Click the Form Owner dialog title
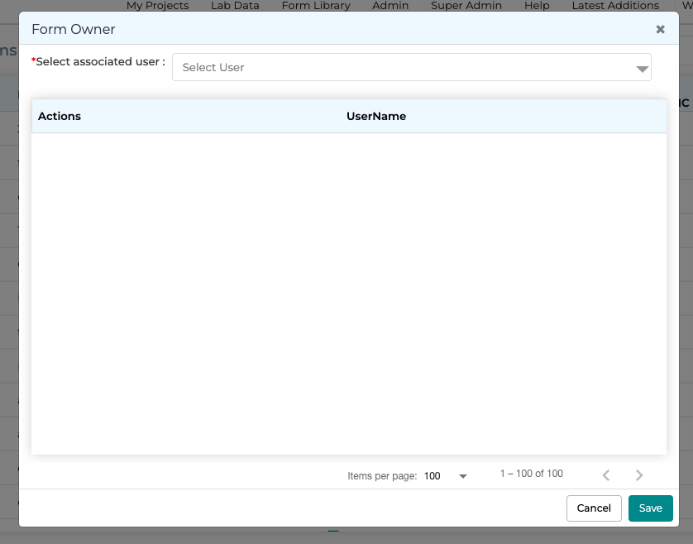Screen dimensions: 693x544 point(74,29)
